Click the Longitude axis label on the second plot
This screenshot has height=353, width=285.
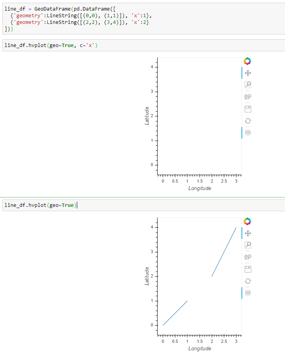point(200,348)
